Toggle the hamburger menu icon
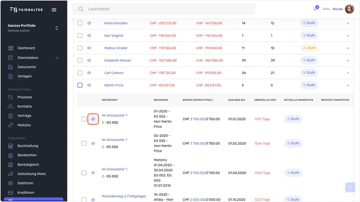 (x=54, y=10)
